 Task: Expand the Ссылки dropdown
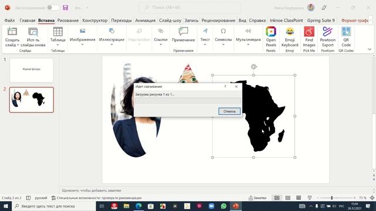pyautogui.click(x=160, y=45)
